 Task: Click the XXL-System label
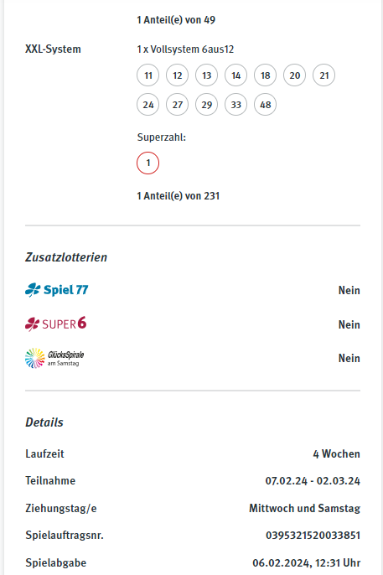point(53,49)
